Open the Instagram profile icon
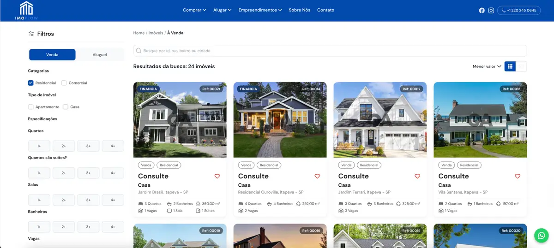 click(491, 10)
